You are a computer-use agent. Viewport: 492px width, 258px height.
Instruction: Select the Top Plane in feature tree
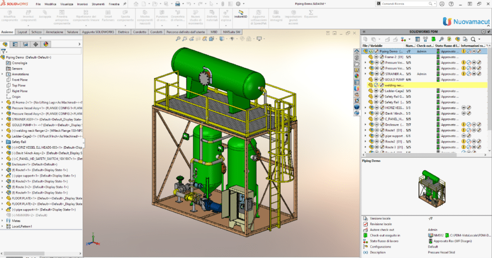tap(19, 85)
